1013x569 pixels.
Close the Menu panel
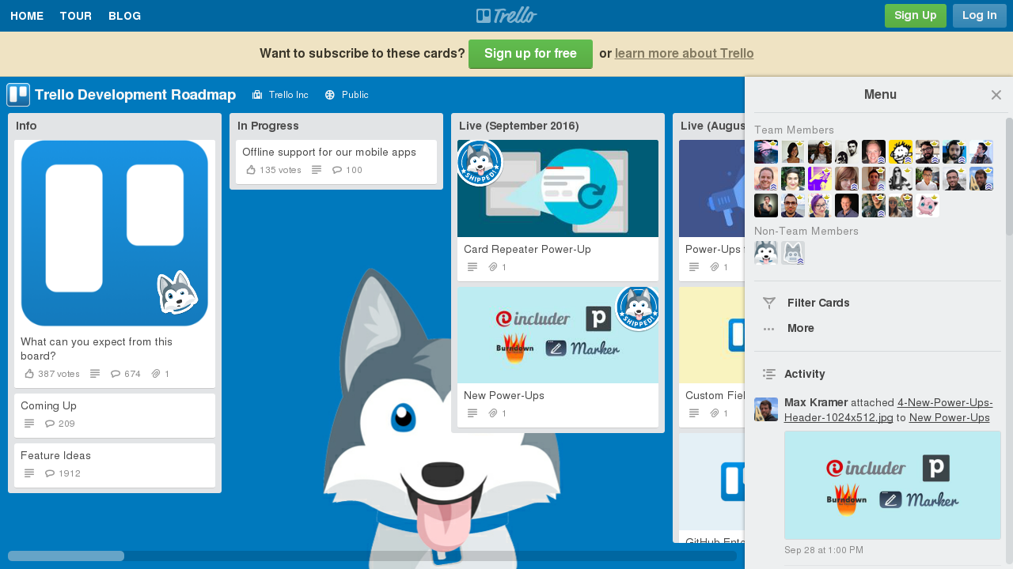[996, 95]
